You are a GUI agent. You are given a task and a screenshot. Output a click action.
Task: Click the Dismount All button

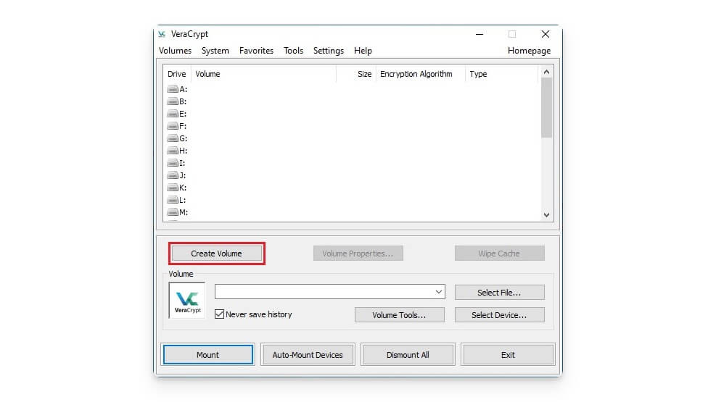pyautogui.click(x=408, y=355)
